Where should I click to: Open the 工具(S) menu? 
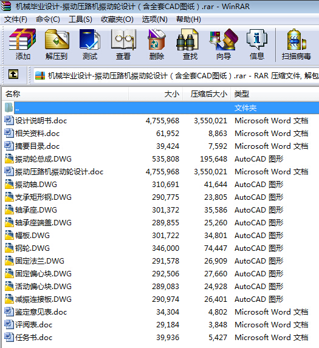point(80,19)
